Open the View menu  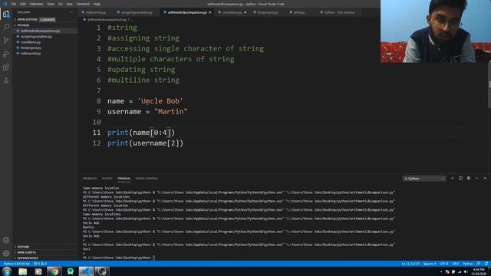tap(51, 4)
